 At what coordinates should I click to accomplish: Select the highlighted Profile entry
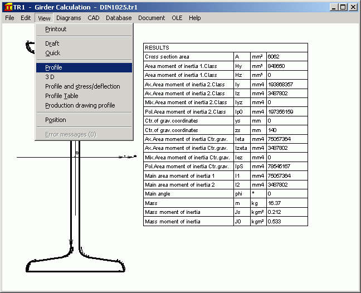coord(84,67)
